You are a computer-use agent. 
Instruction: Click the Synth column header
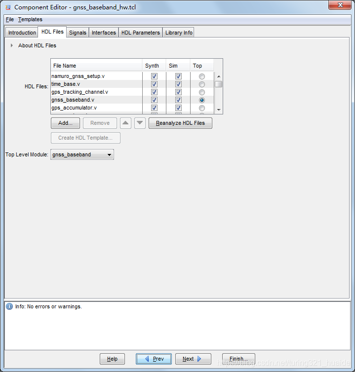pyautogui.click(x=154, y=66)
